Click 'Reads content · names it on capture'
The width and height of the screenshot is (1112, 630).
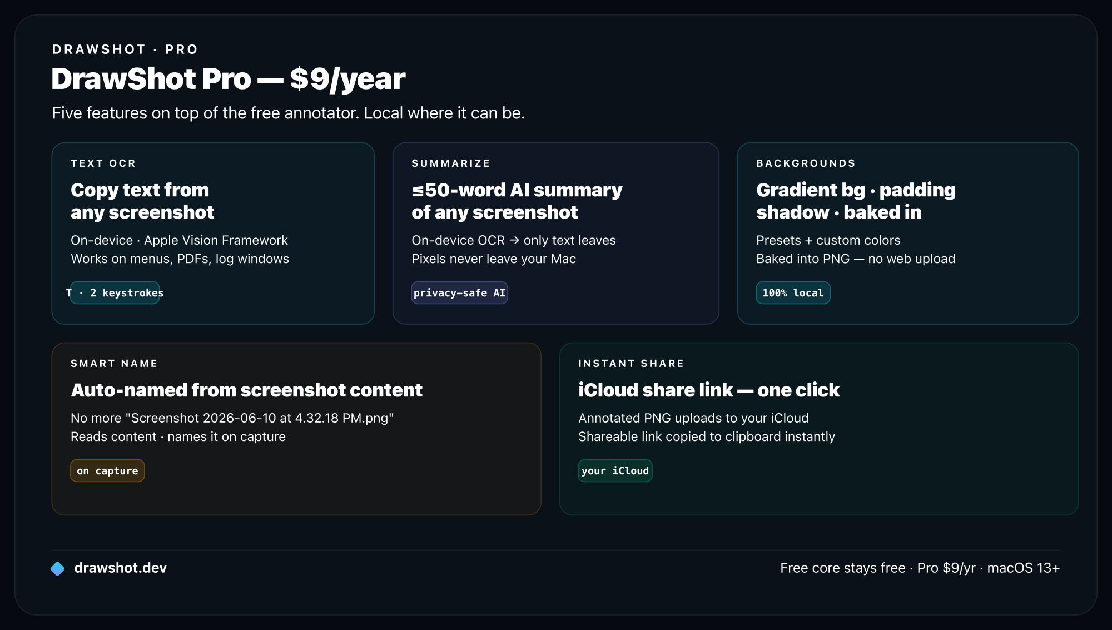[x=178, y=437]
